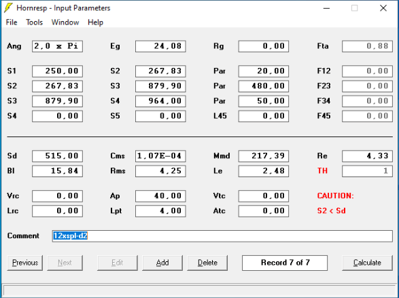Screen dimensions: 399x298
Task: Select the F45 field
Action: [367, 116]
